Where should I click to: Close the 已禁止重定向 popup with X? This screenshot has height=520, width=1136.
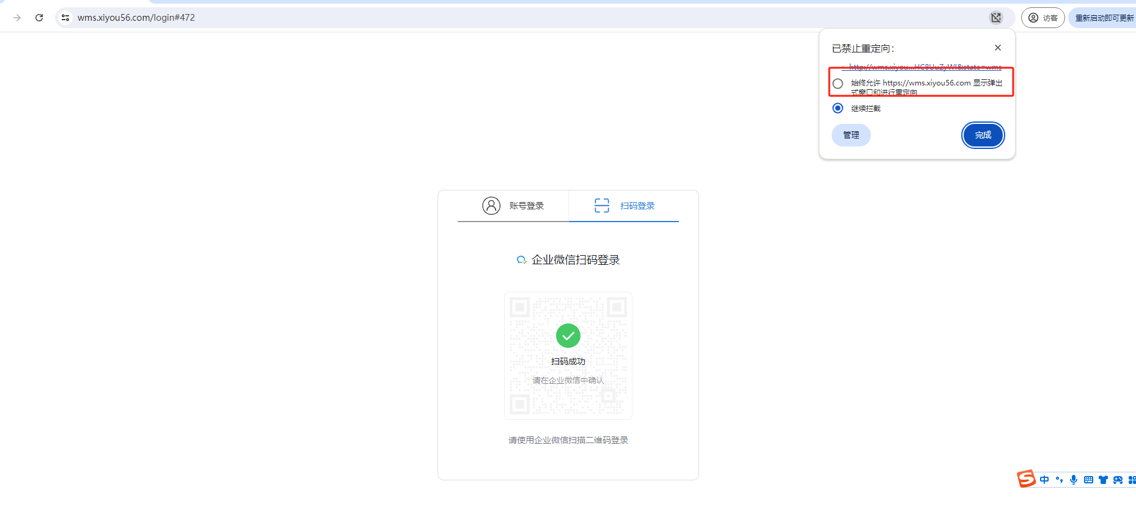point(998,48)
